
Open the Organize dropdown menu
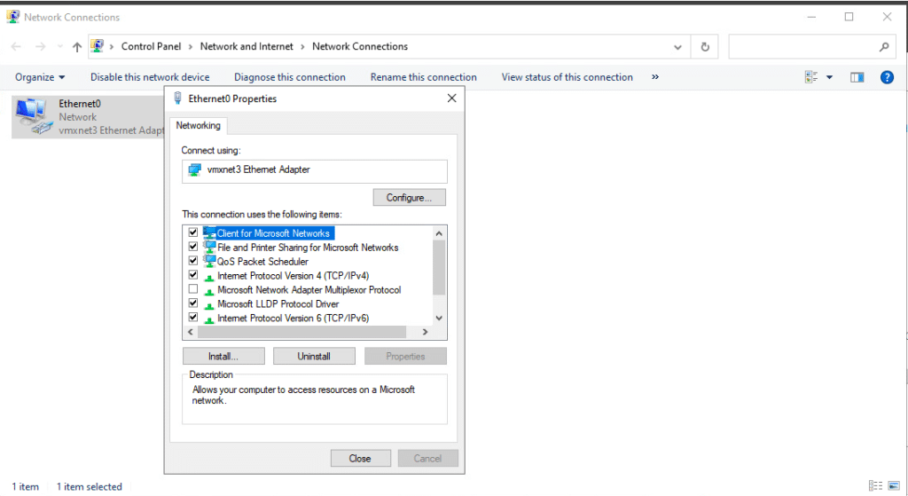tap(40, 77)
